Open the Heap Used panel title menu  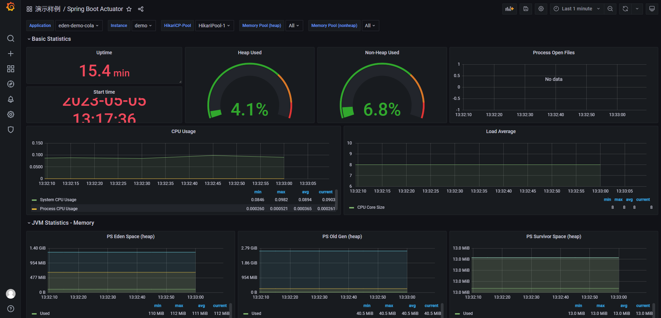click(x=250, y=53)
